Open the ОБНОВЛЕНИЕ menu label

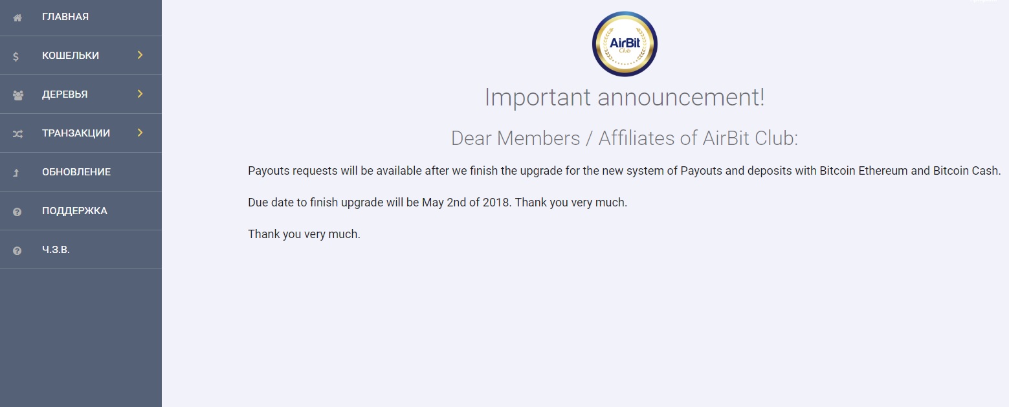pyautogui.click(x=76, y=172)
